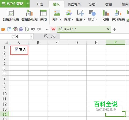Click the red WPS home icon
Viewport: 129px width, 120px height.
click(53, 29)
